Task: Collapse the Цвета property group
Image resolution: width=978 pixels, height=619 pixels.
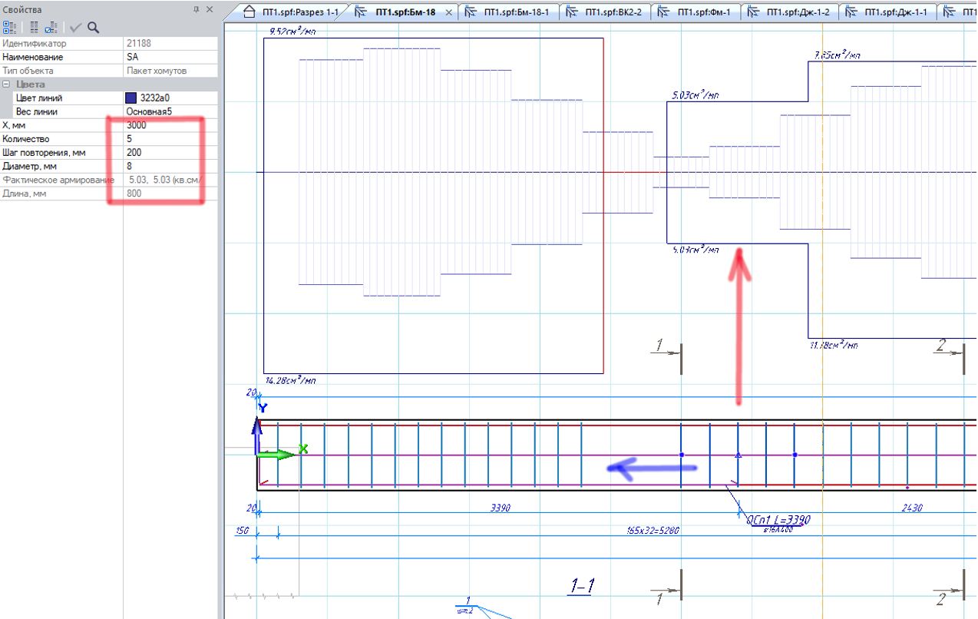Action: point(6,84)
